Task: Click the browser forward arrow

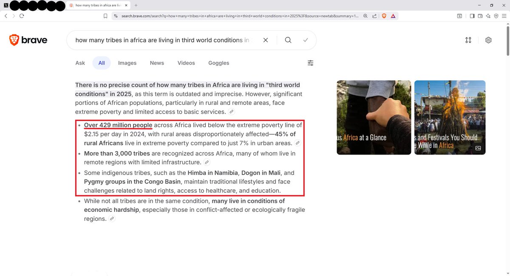Action: pos(14,16)
